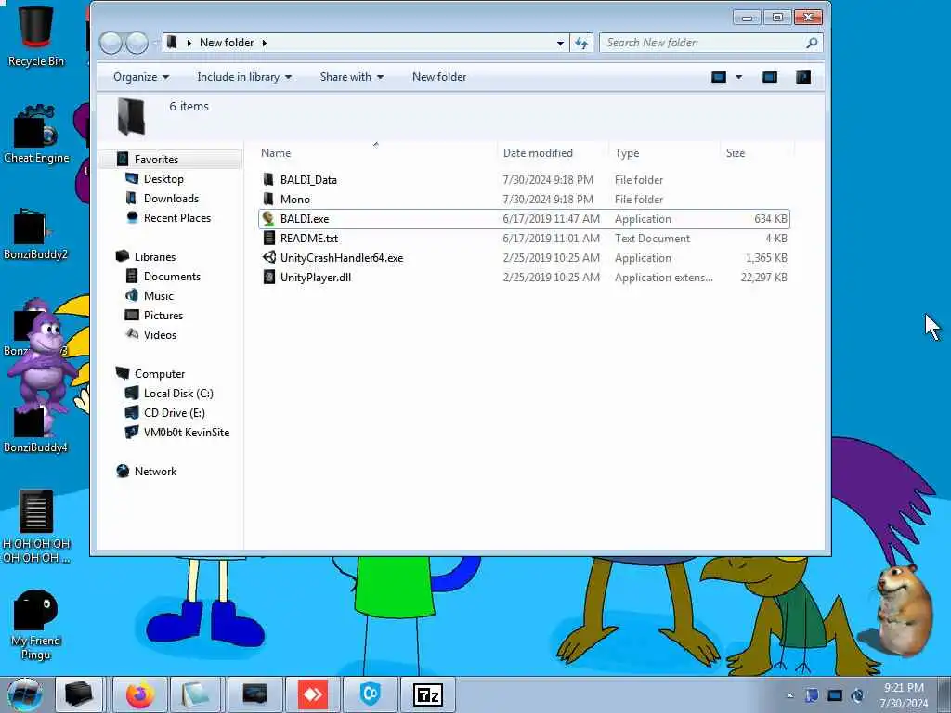This screenshot has width=951, height=713.
Task: Change your view using the view icon
Action: pyautogui.click(x=719, y=77)
